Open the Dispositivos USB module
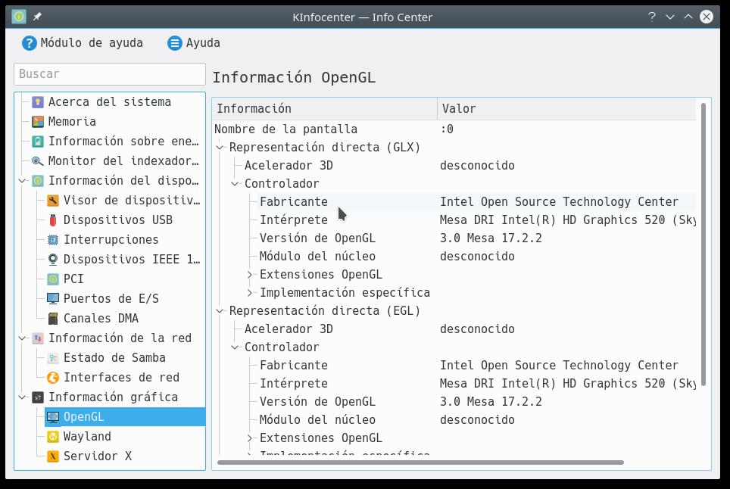This screenshot has height=489, width=730. (125, 220)
